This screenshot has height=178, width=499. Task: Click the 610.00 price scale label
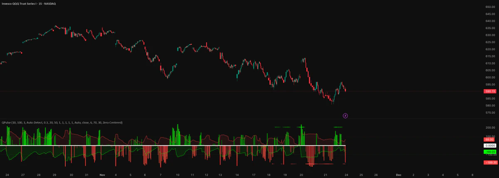(x=490, y=63)
